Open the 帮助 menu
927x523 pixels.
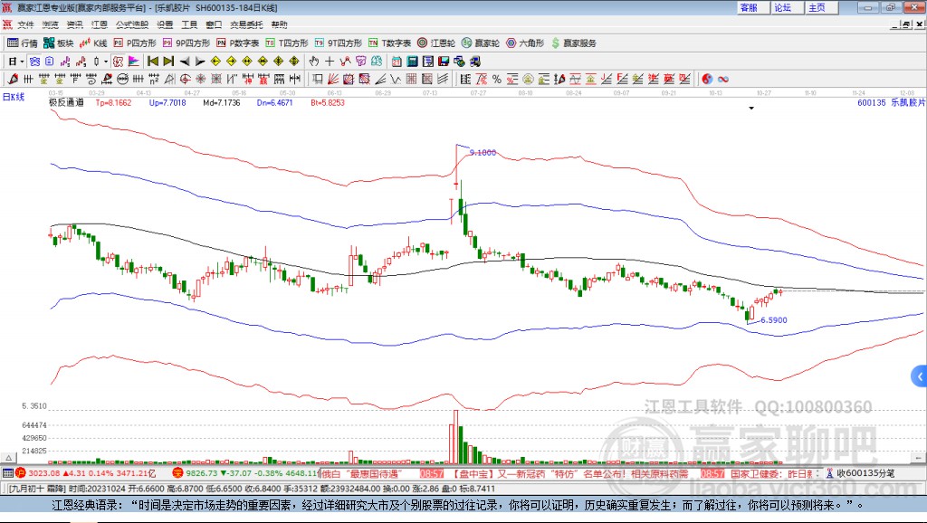(279, 24)
